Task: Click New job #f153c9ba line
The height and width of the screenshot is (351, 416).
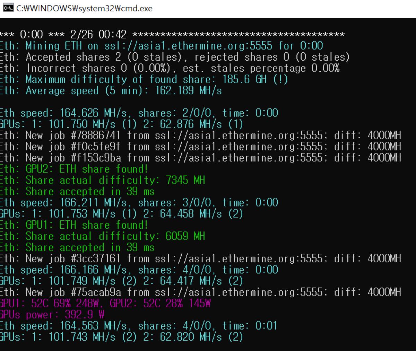Action: pyautogui.click(x=200, y=158)
